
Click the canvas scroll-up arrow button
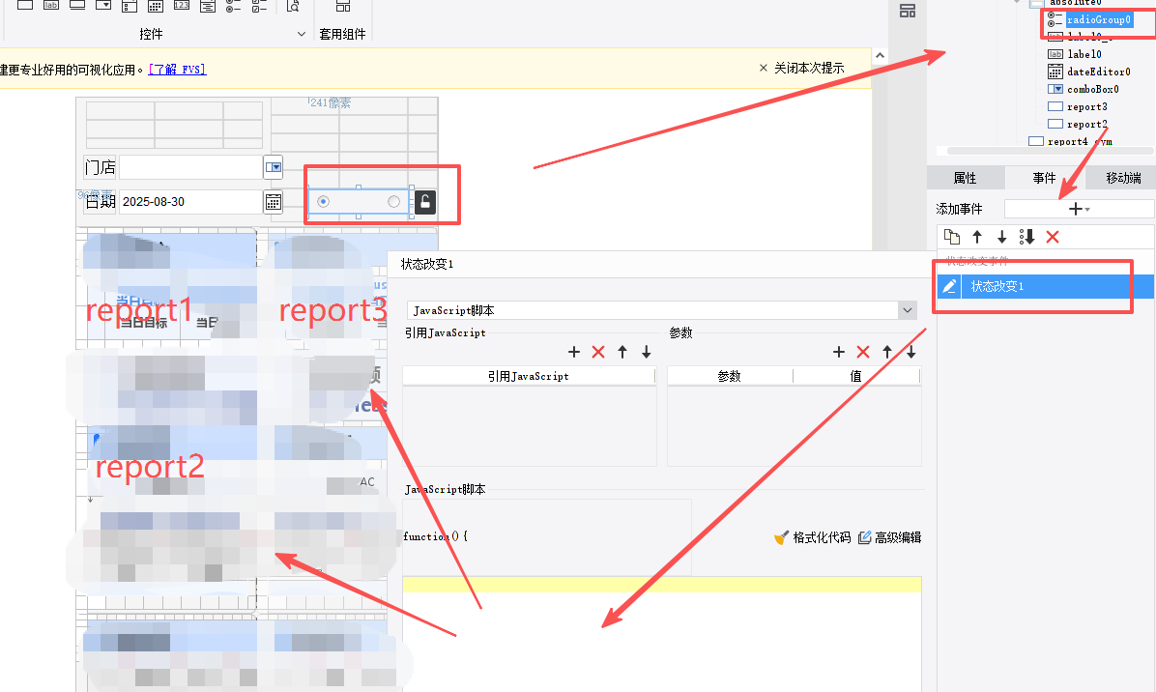(880, 56)
